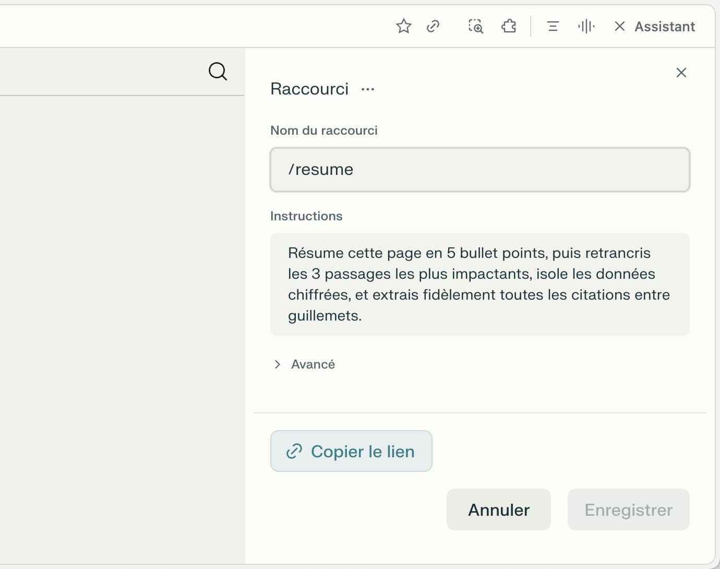Click the Enregistrer button
Screen dimensions: 720x569
tap(628, 509)
